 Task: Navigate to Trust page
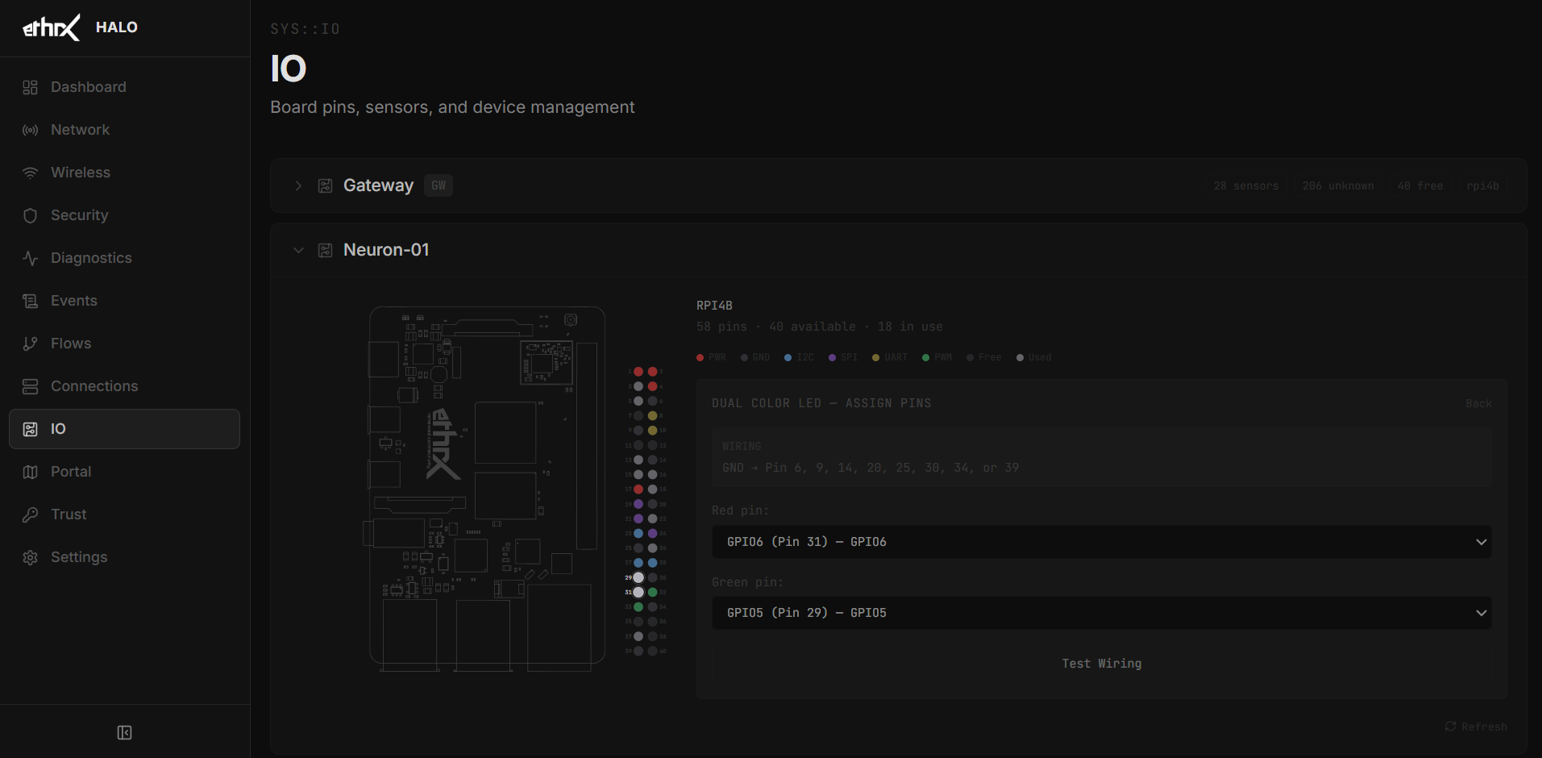click(x=124, y=514)
